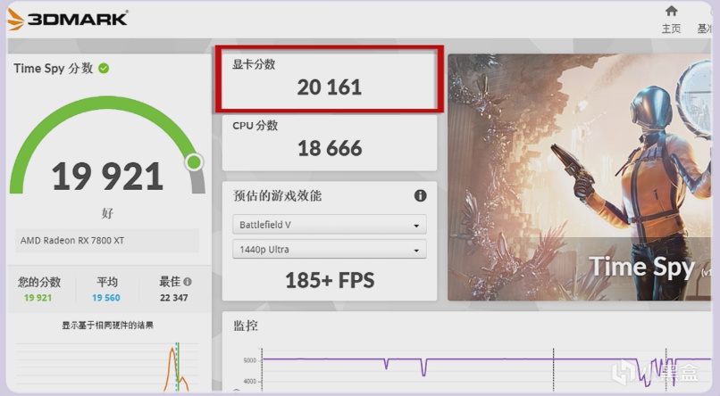Go to the Home (主页) tab
Viewport: 720px width, 396px height.
(672, 21)
